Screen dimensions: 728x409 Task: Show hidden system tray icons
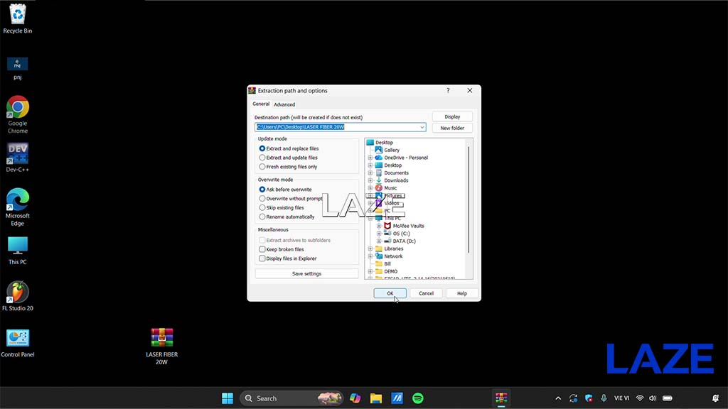click(558, 398)
